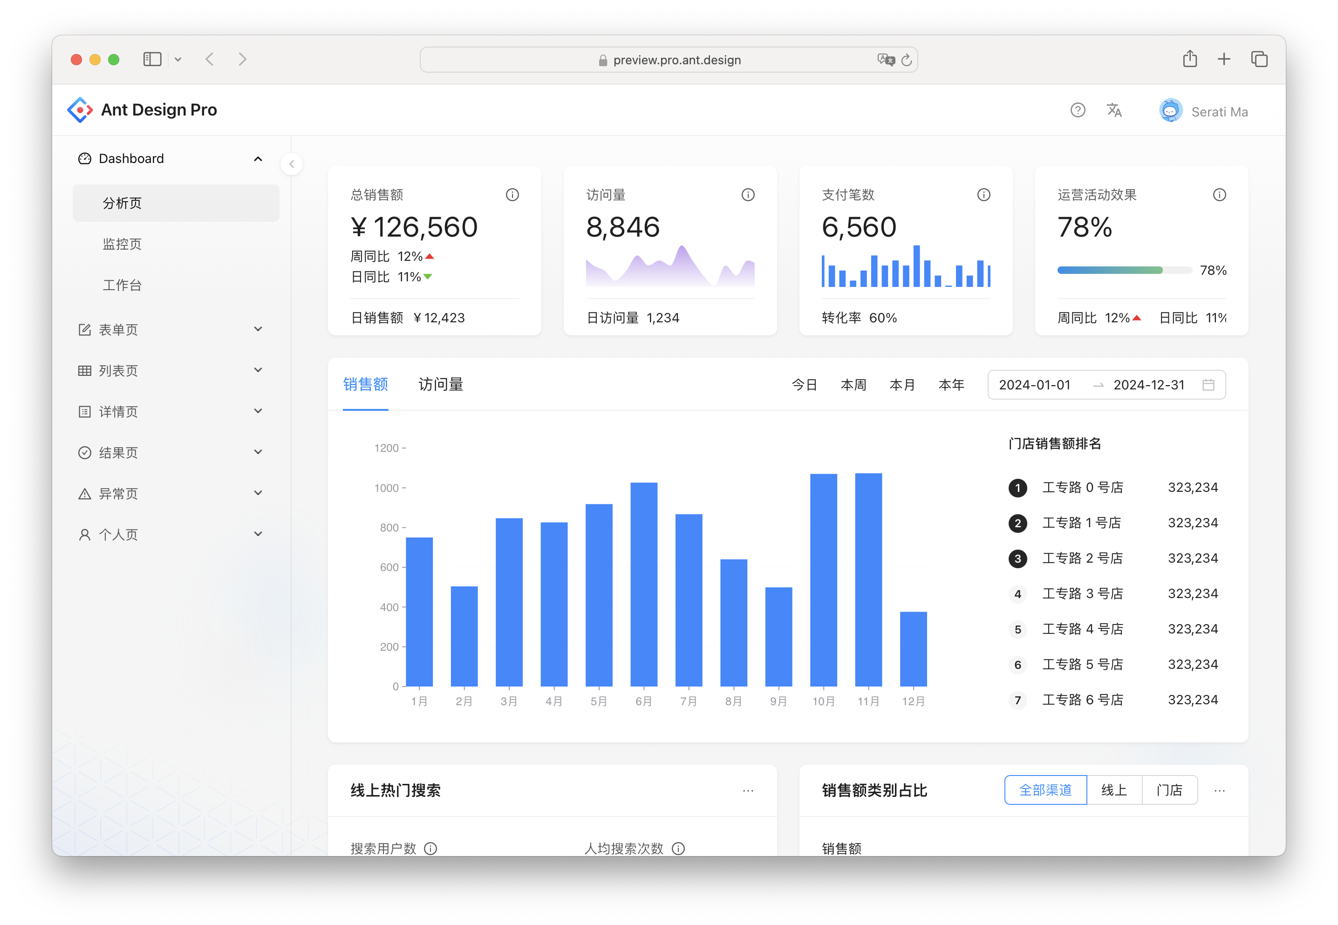1338x925 pixels.
Task: Expand the 列表页 submenu chevron
Action: (258, 370)
